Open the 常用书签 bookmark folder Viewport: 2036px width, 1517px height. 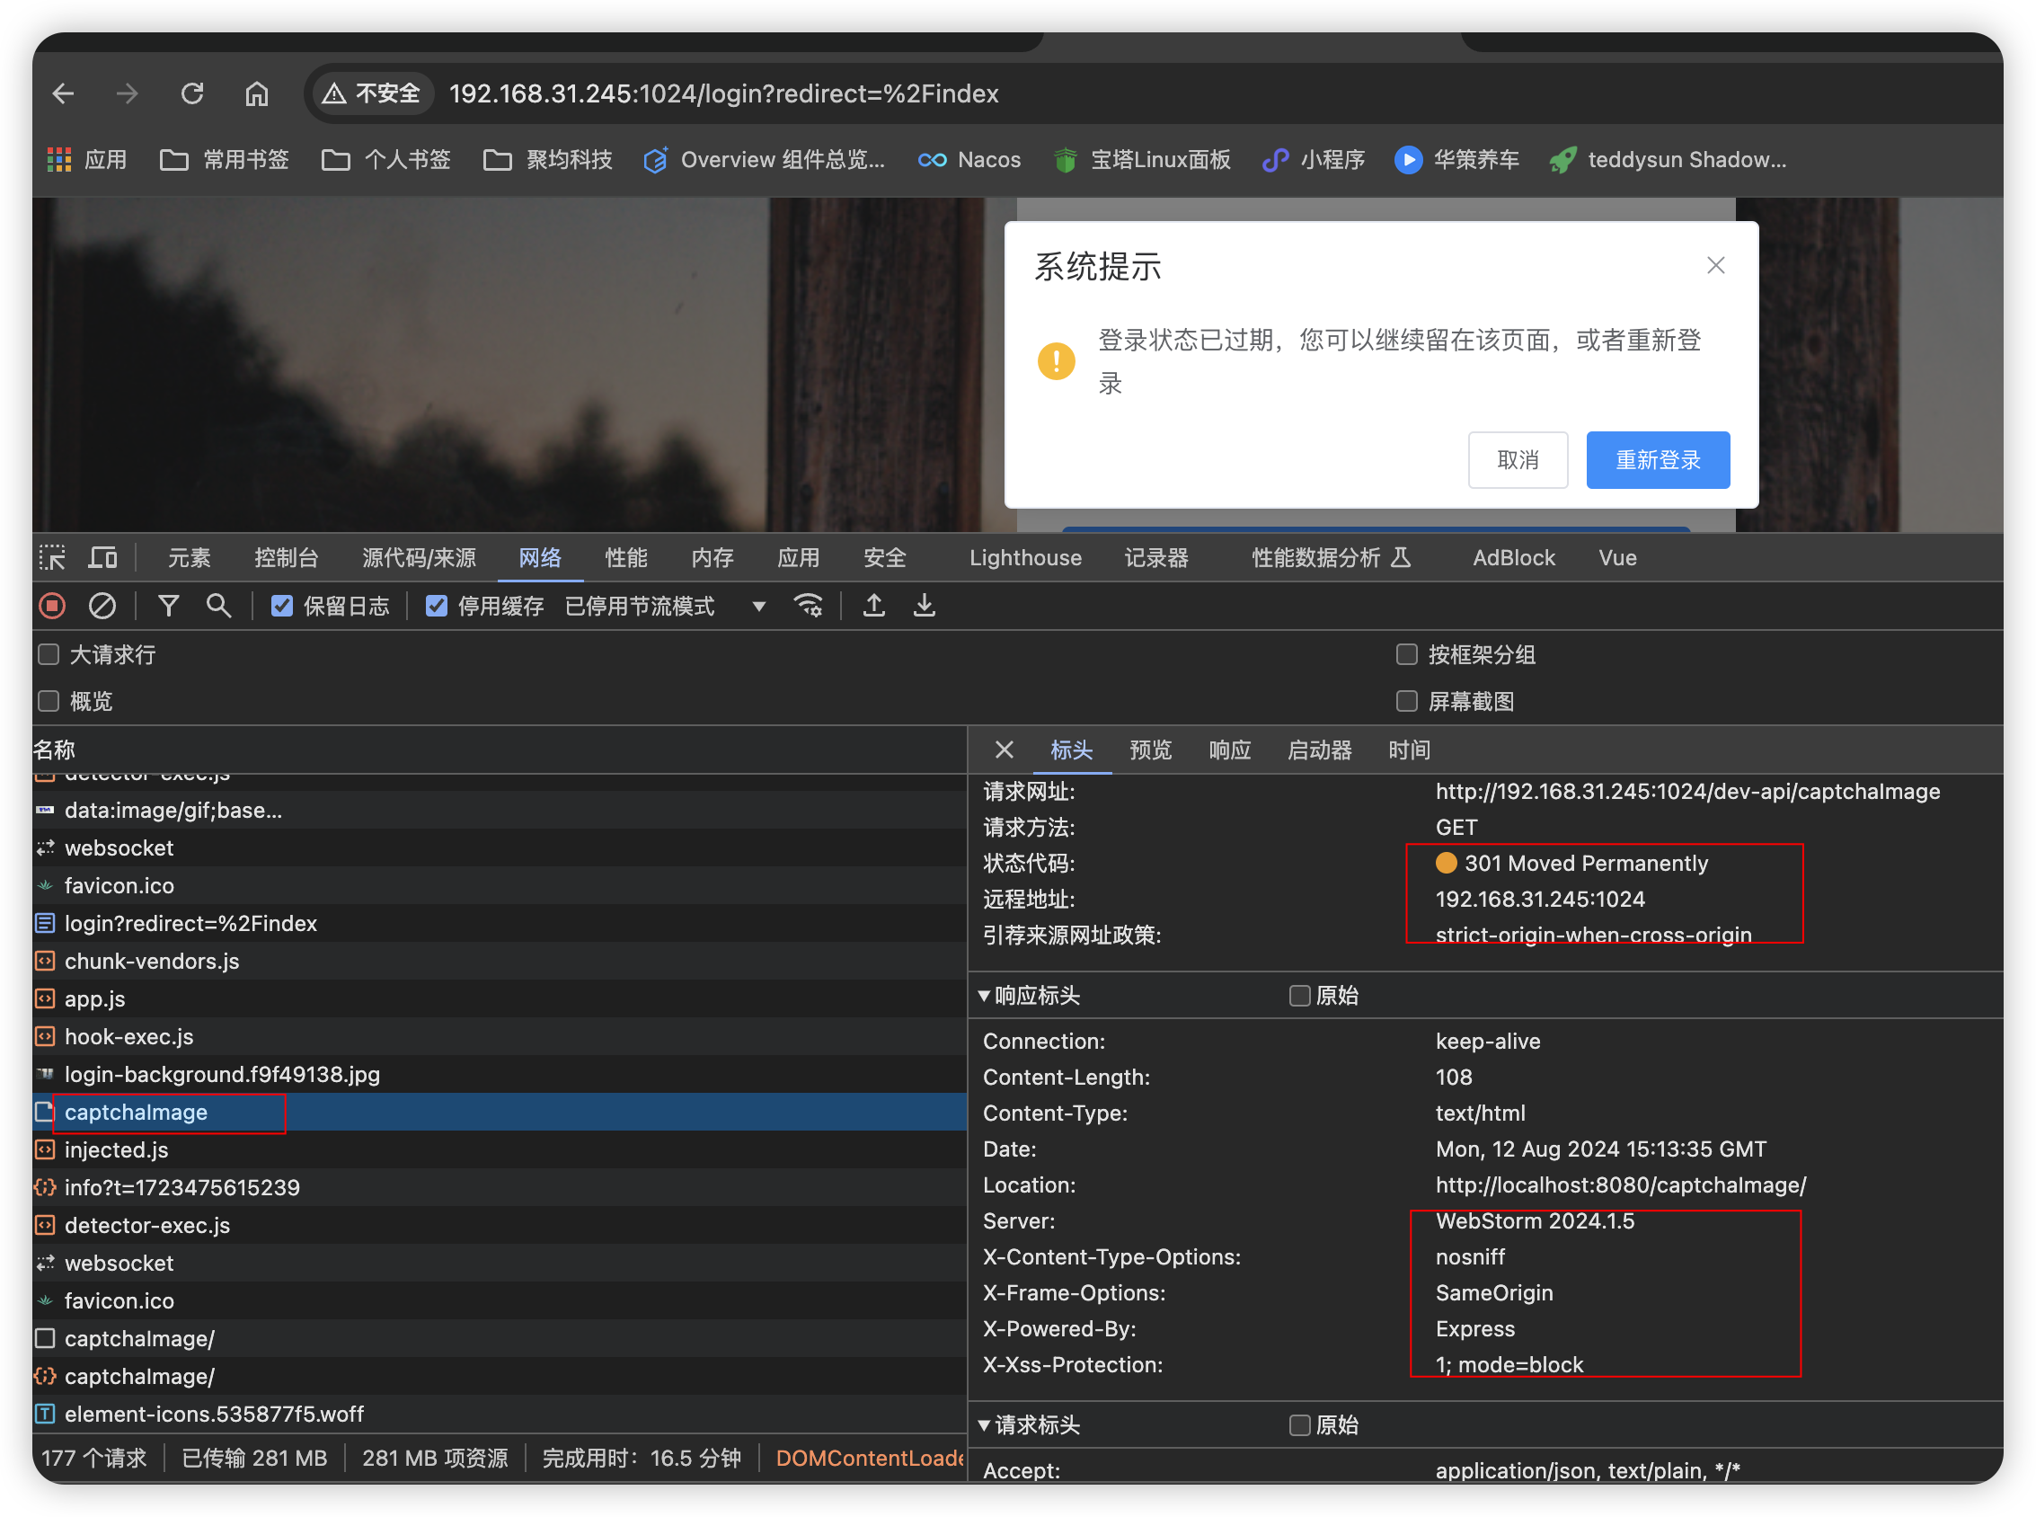click(x=225, y=160)
